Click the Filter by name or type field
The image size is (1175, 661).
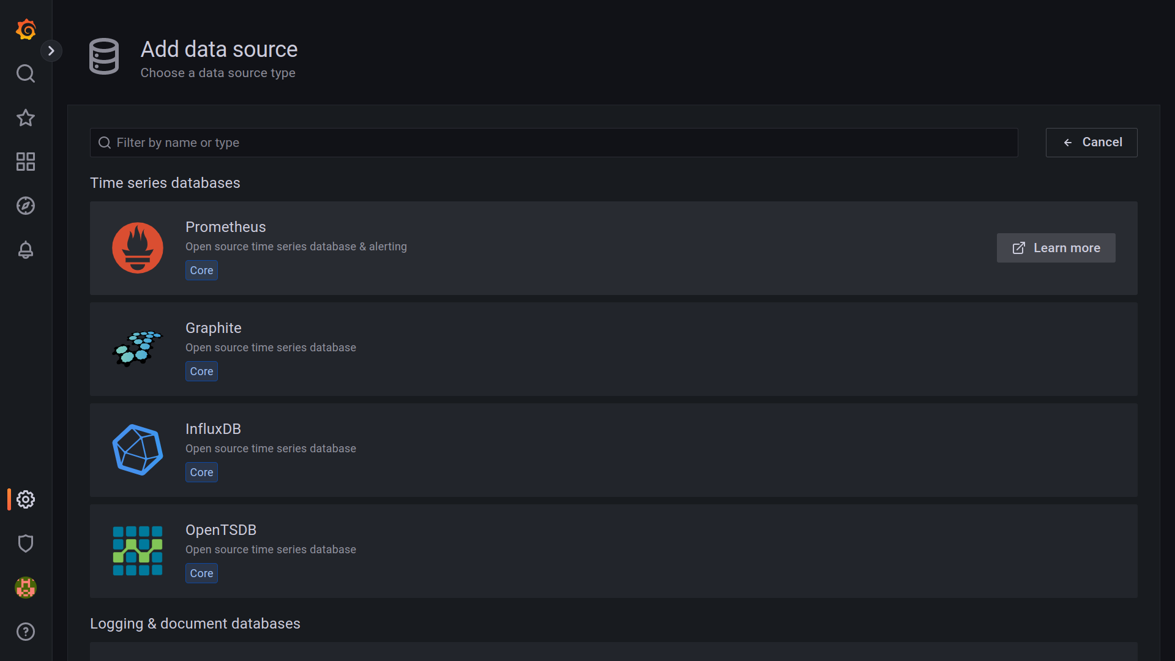point(554,143)
